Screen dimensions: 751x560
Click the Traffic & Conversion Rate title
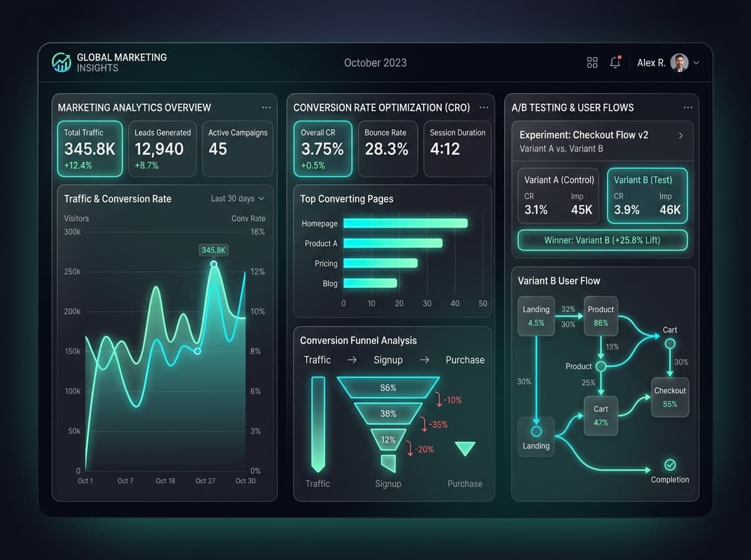point(118,199)
